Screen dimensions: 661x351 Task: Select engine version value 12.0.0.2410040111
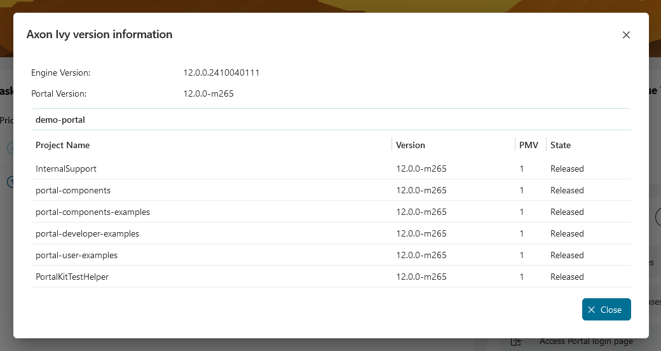point(221,72)
